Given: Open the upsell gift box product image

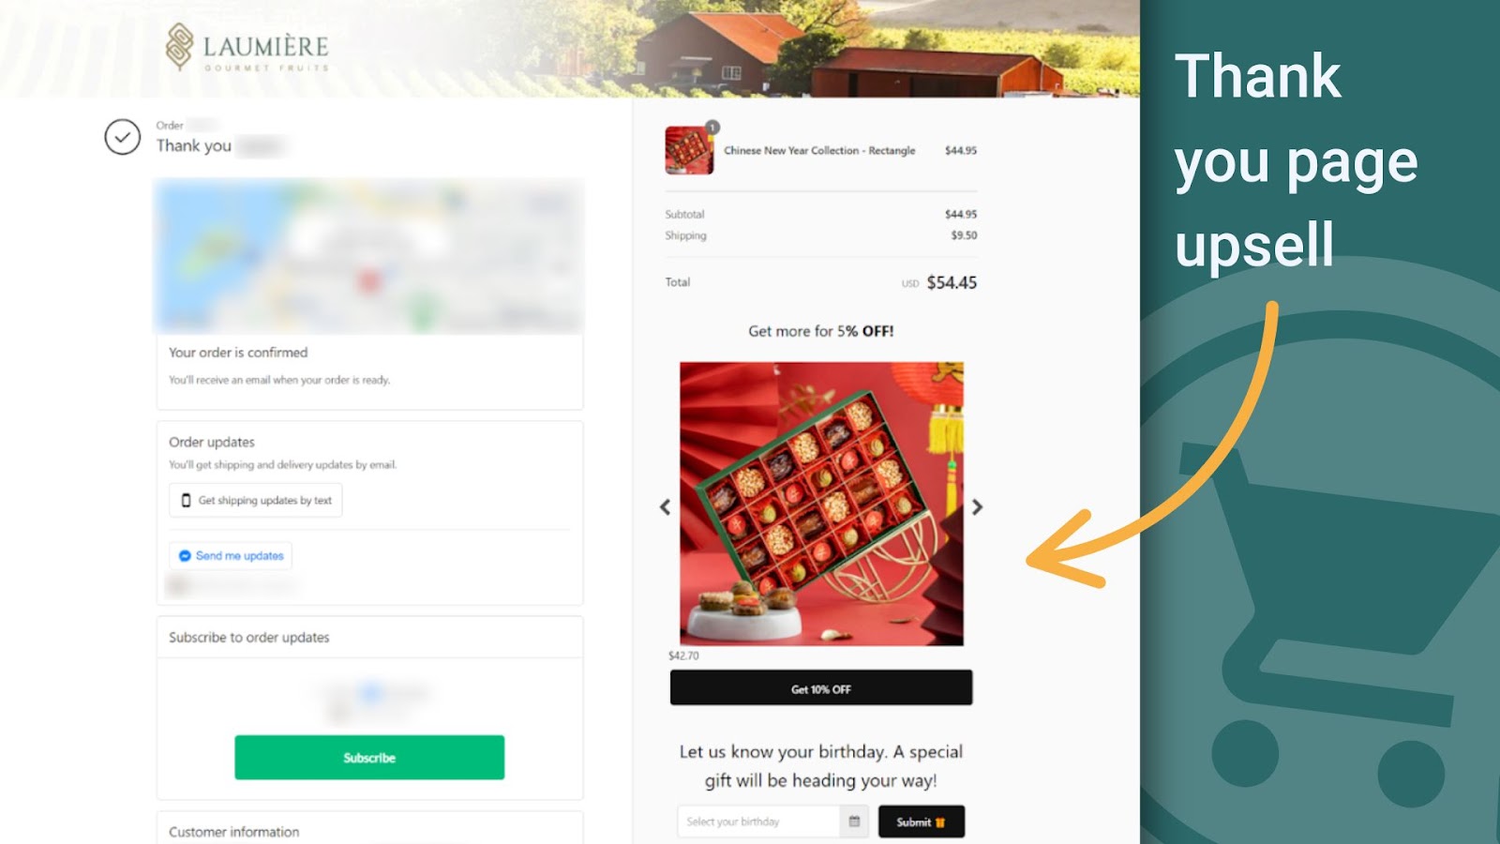Looking at the screenshot, I should point(821,504).
